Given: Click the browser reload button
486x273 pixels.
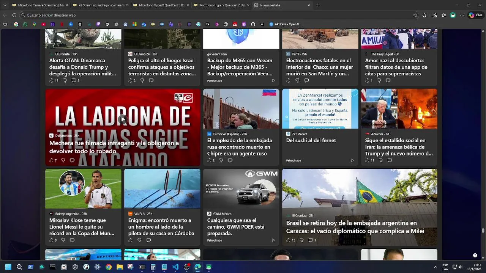Looking at the screenshot, I should (14, 15).
